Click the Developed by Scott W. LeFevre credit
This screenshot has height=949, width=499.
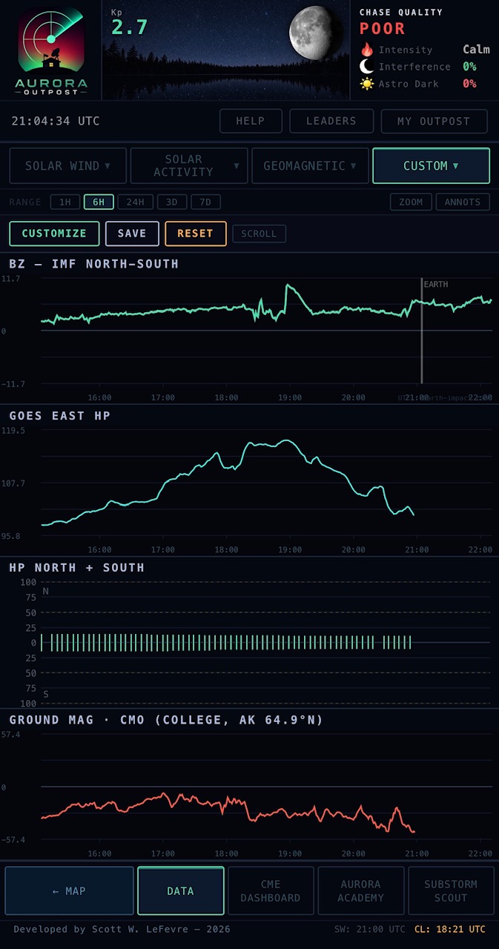[122, 929]
